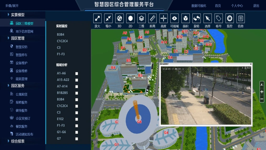The height and width of the screenshot is (150, 266).
Task: Check the A7-A14 viewshed checkbox
Action: click(77, 86)
